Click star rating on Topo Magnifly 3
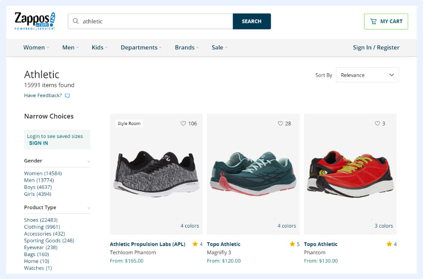This screenshot has width=423, height=279. pyautogui.click(x=292, y=244)
